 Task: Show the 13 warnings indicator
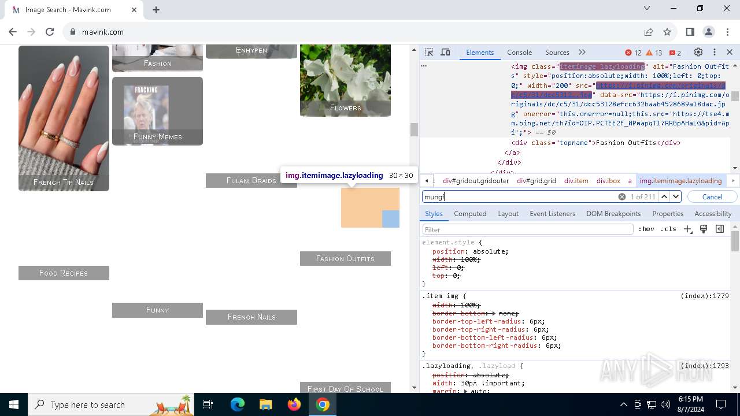[654, 53]
